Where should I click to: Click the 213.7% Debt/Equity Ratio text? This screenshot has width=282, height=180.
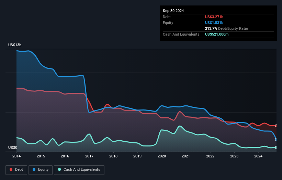point(226,28)
